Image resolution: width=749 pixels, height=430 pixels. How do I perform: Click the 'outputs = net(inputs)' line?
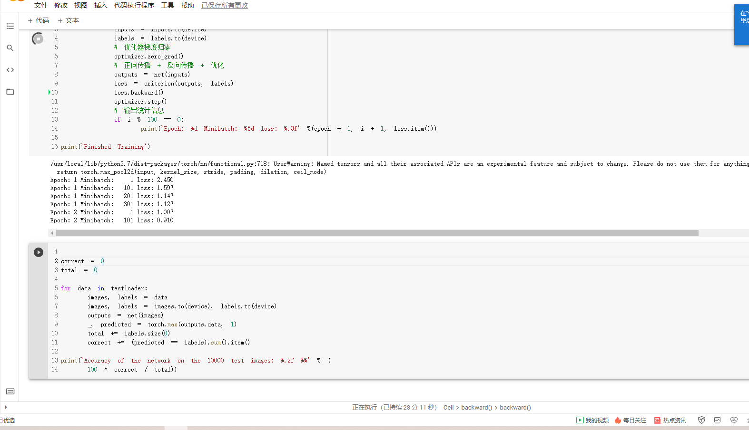pyautogui.click(x=152, y=75)
